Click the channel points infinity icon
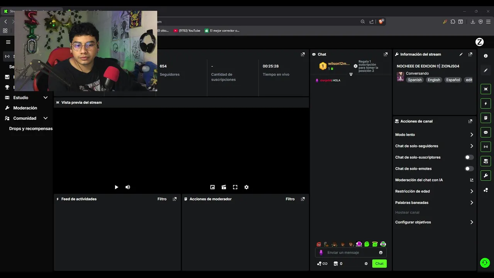Screen dimensions: 494x278 tap(322, 264)
